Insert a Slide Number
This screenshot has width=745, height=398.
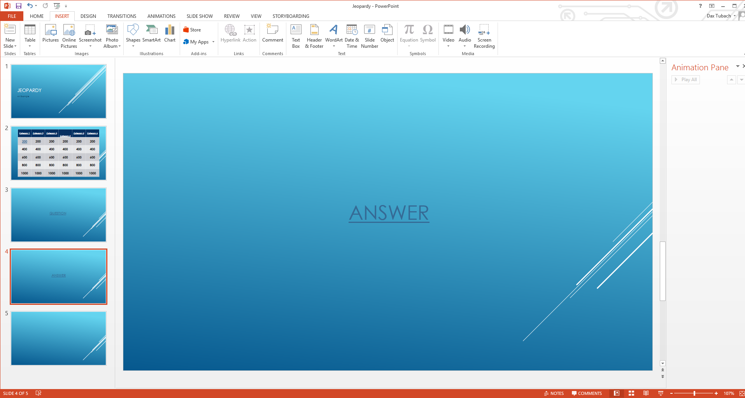[370, 36]
